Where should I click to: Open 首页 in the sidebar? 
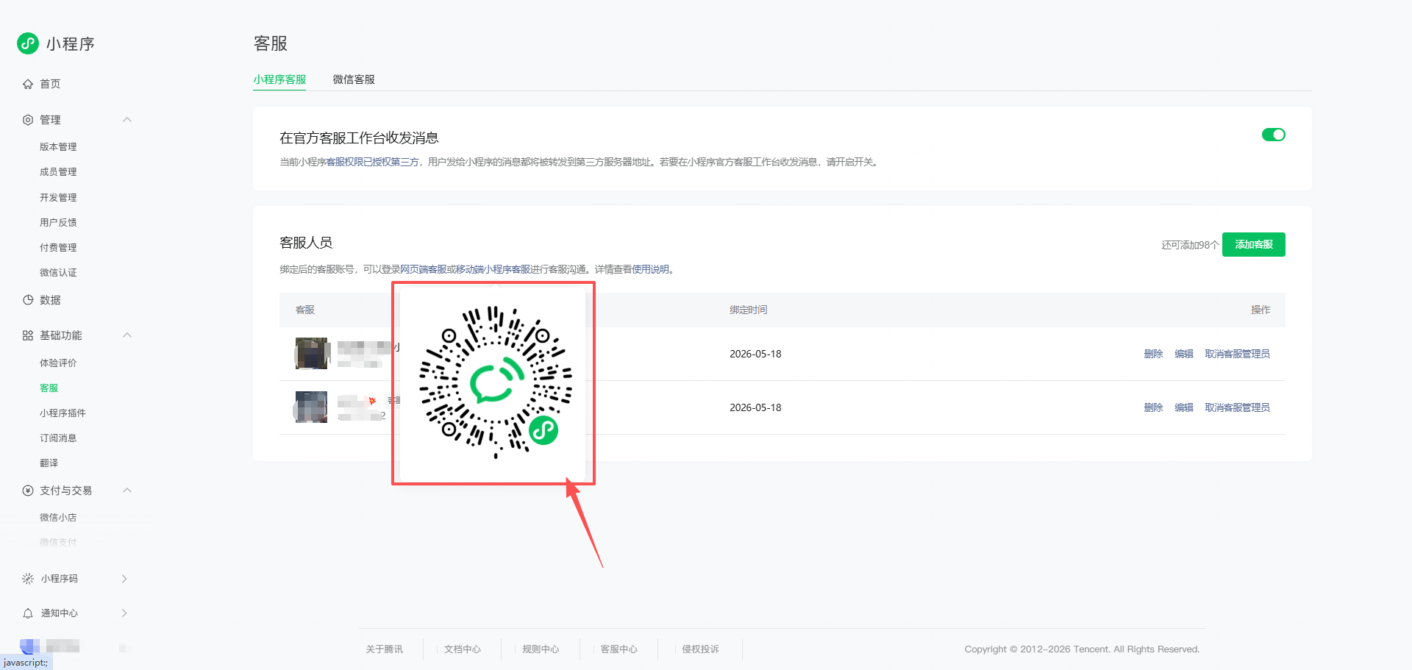tap(50, 84)
